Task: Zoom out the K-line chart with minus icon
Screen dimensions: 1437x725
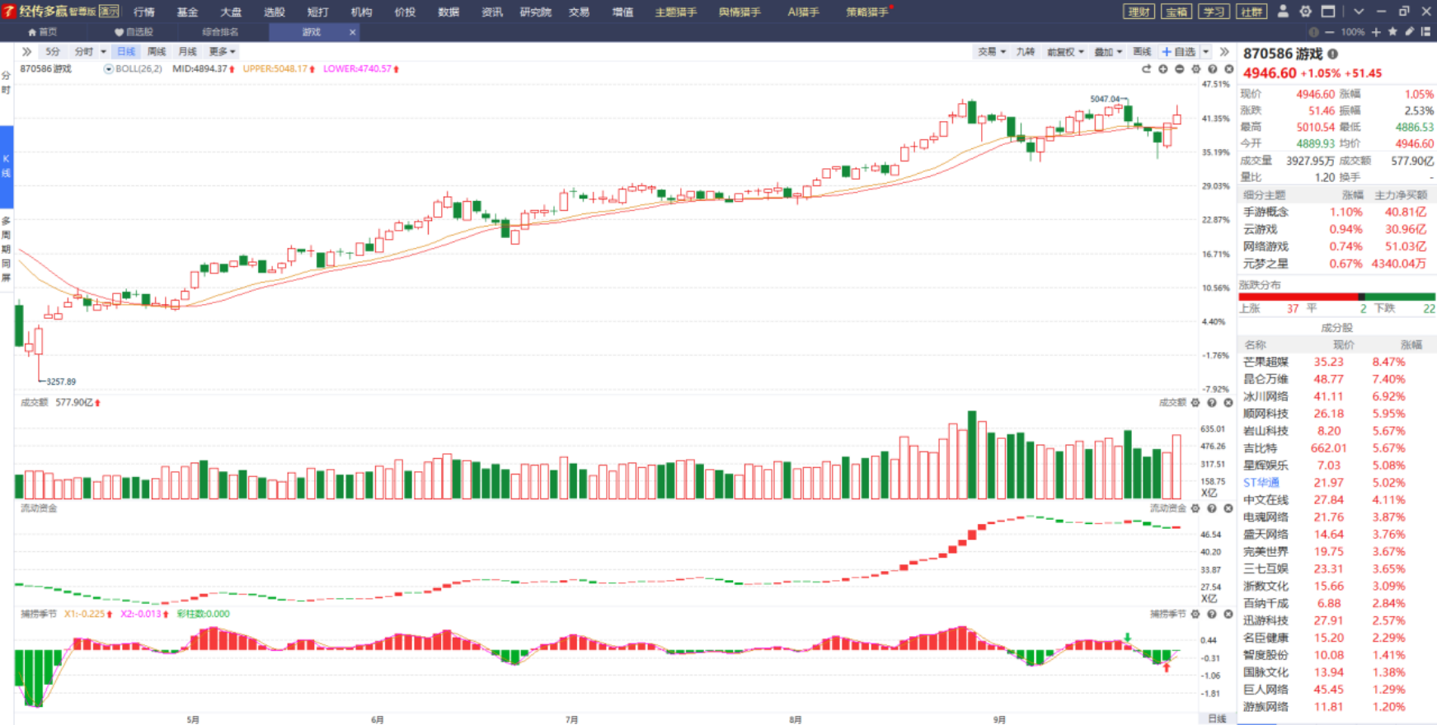Action: pyautogui.click(x=1179, y=69)
